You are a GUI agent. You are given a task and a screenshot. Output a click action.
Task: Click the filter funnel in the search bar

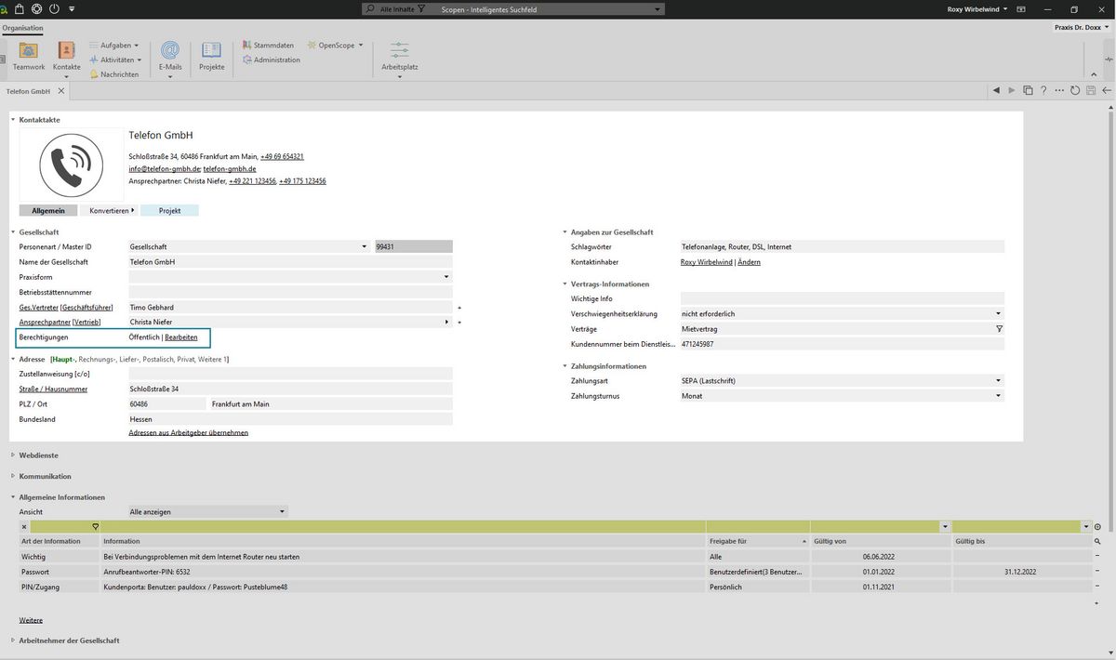(421, 9)
